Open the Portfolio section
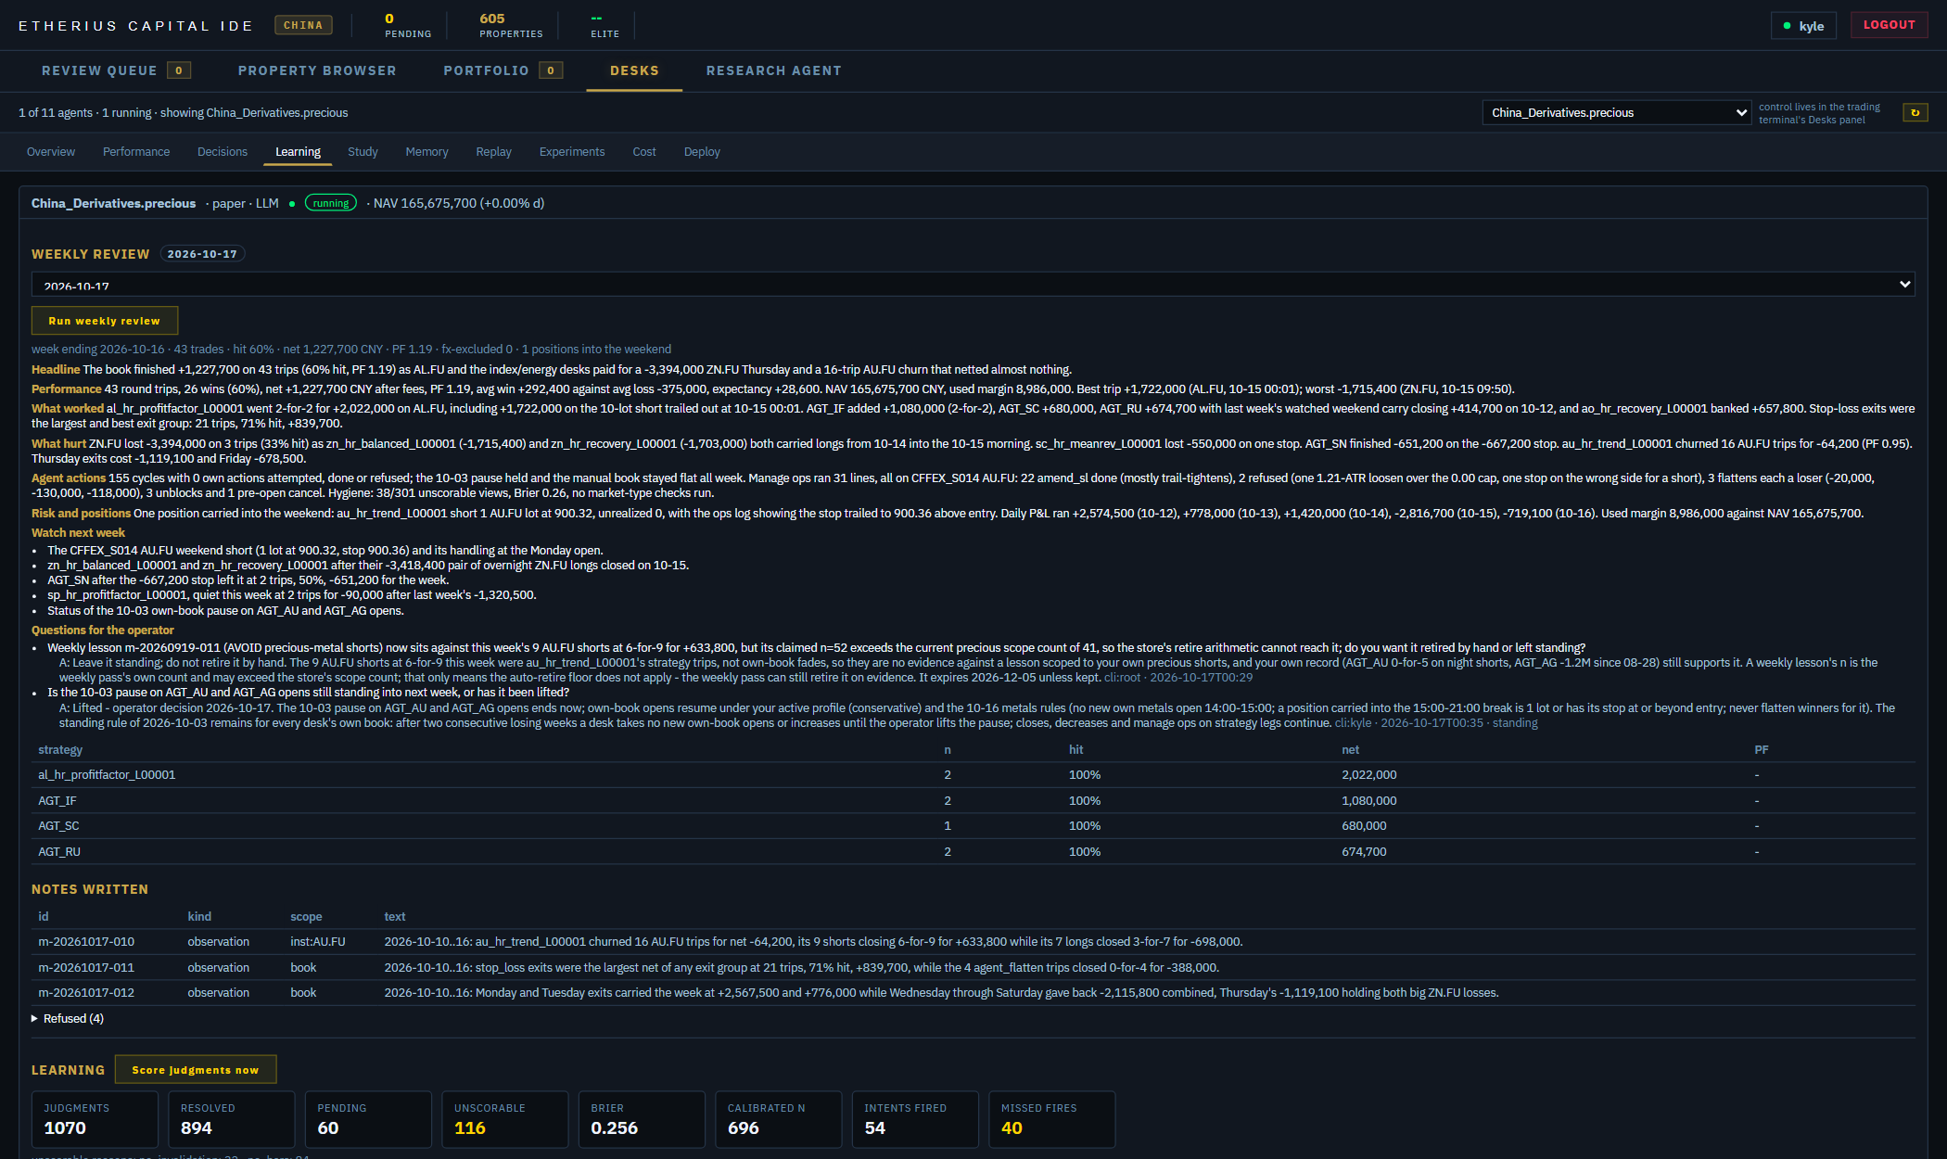This screenshot has width=1947, height=1159. (503, 70)
